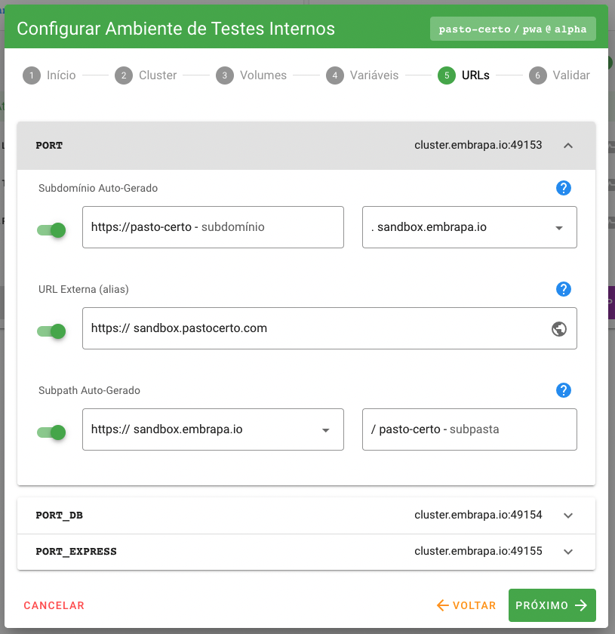
Task: Go back with VOLTAR button
Action: (x=466, y=605)
